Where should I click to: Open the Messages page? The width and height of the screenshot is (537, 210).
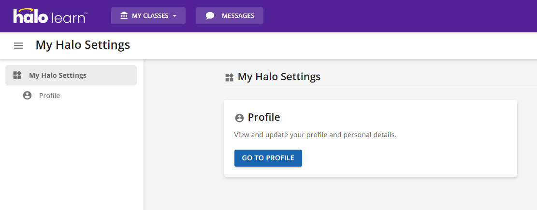coord(230,16)
